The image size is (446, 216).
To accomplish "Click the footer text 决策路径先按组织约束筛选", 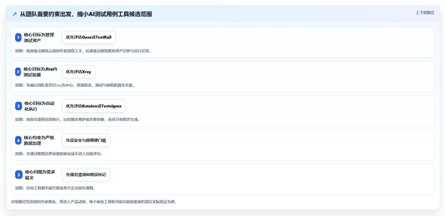I will (x=94, y=202).
